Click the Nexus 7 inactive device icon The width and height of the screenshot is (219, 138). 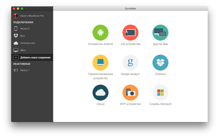coord(16,70)
